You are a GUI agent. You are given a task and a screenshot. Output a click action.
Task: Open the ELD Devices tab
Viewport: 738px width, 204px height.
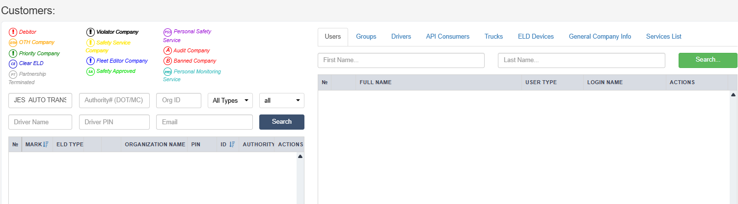click(x=536, y=37)
